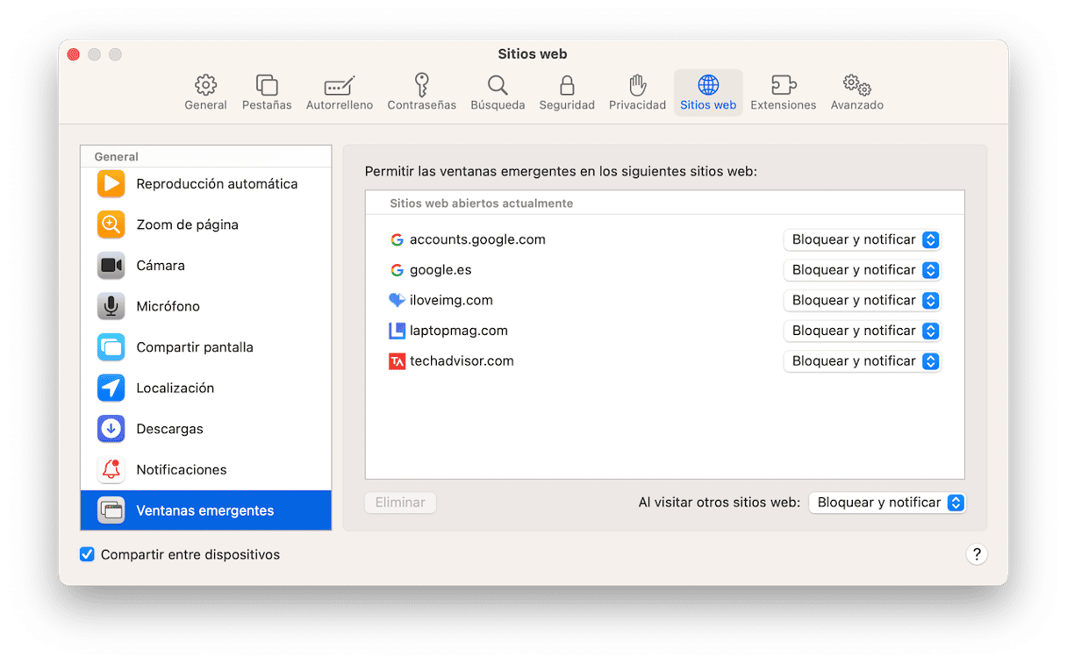The height and width of the screenshot is (663, 1067).
Task: Select Notificaciones label in sidebar
Action: pyautogui.click(x=182, y=470)
